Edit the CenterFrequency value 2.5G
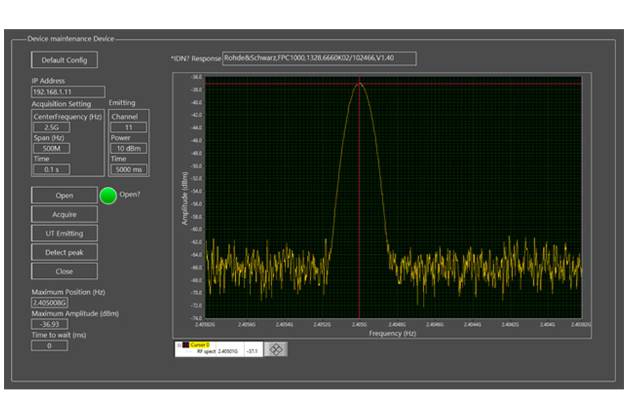Viewport: 628px width, 418px height. (x=52, y=127)
